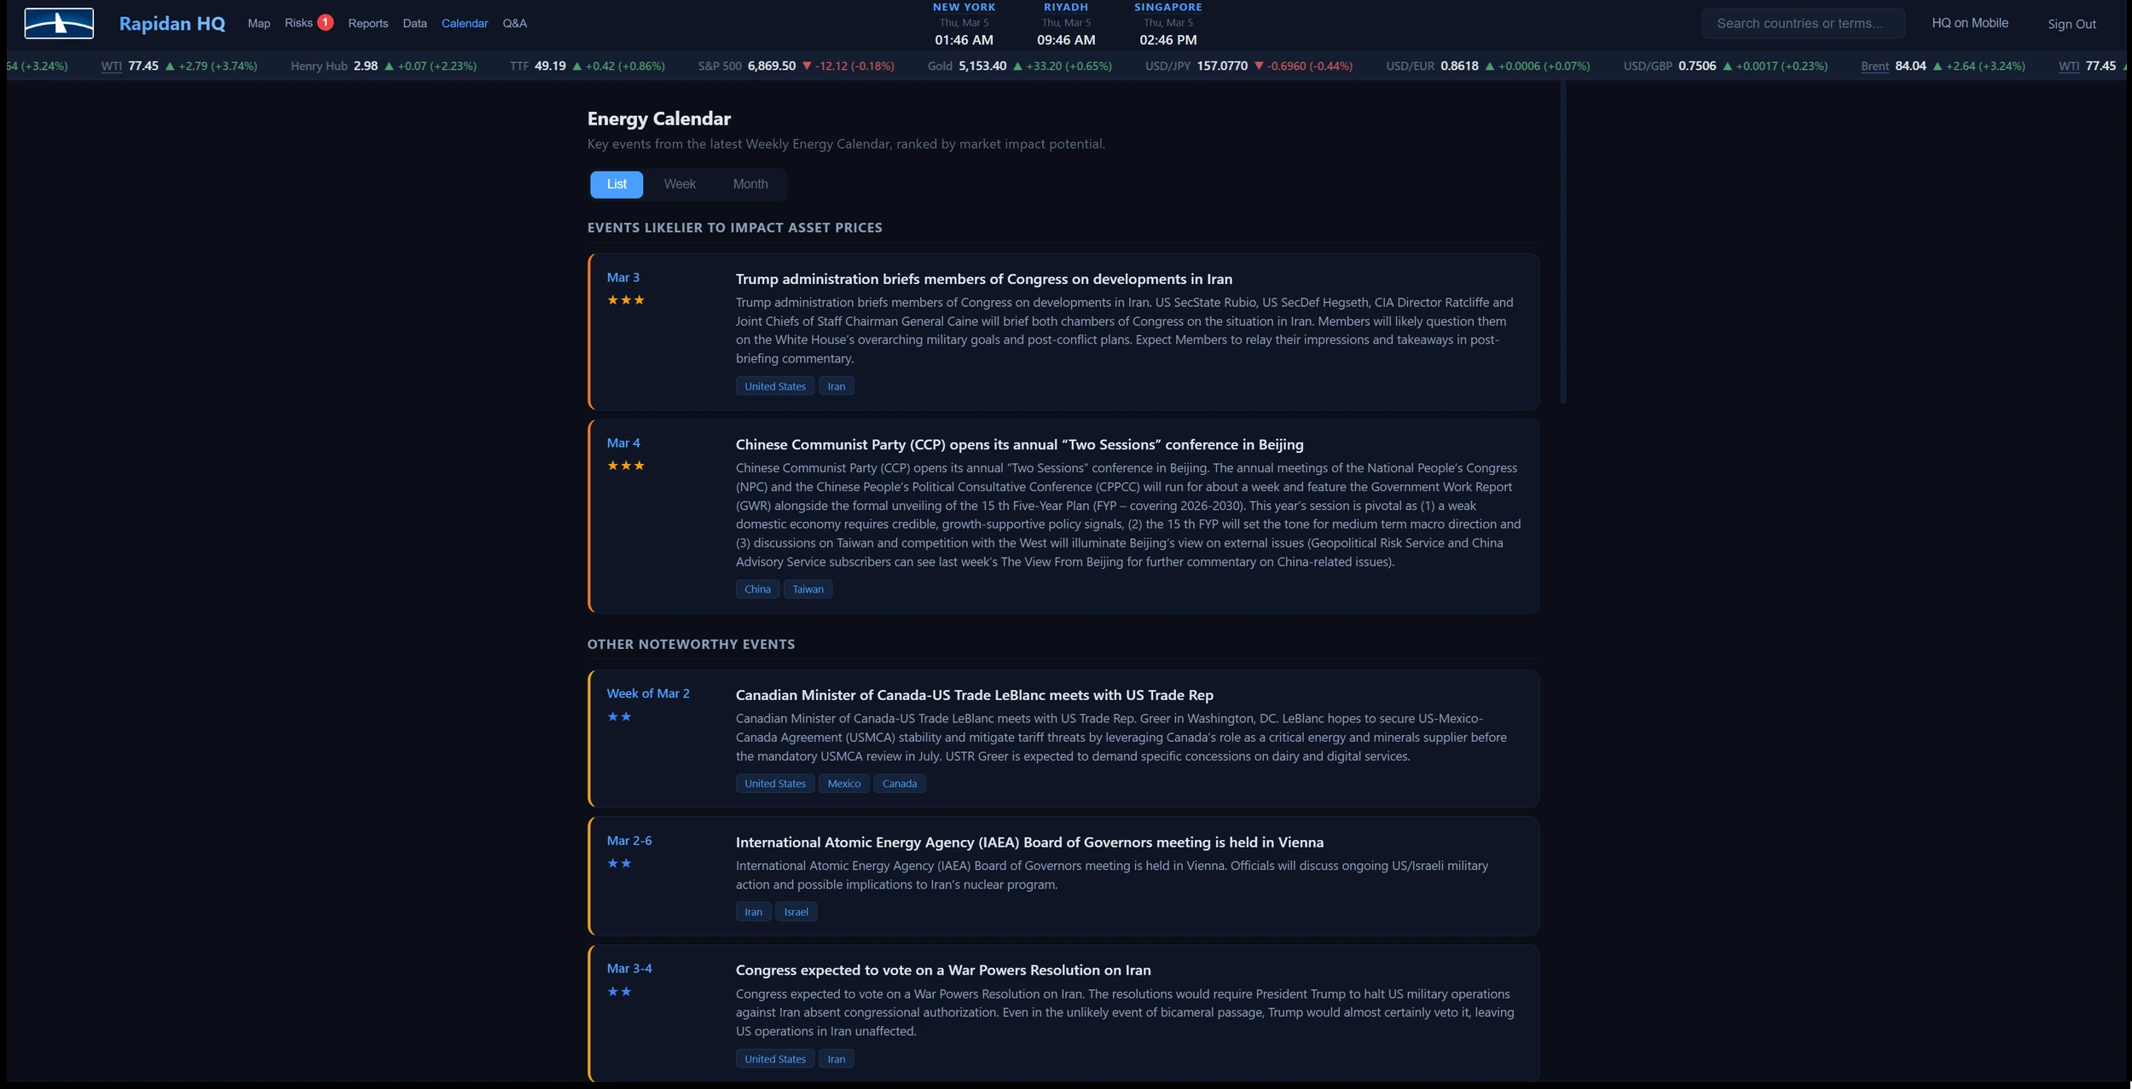The height and width of the screenshot is (1089, 2132).
Task: Click the star rating on the Two Sessions event
Action: pyautogui.click(x=626, y=466)
